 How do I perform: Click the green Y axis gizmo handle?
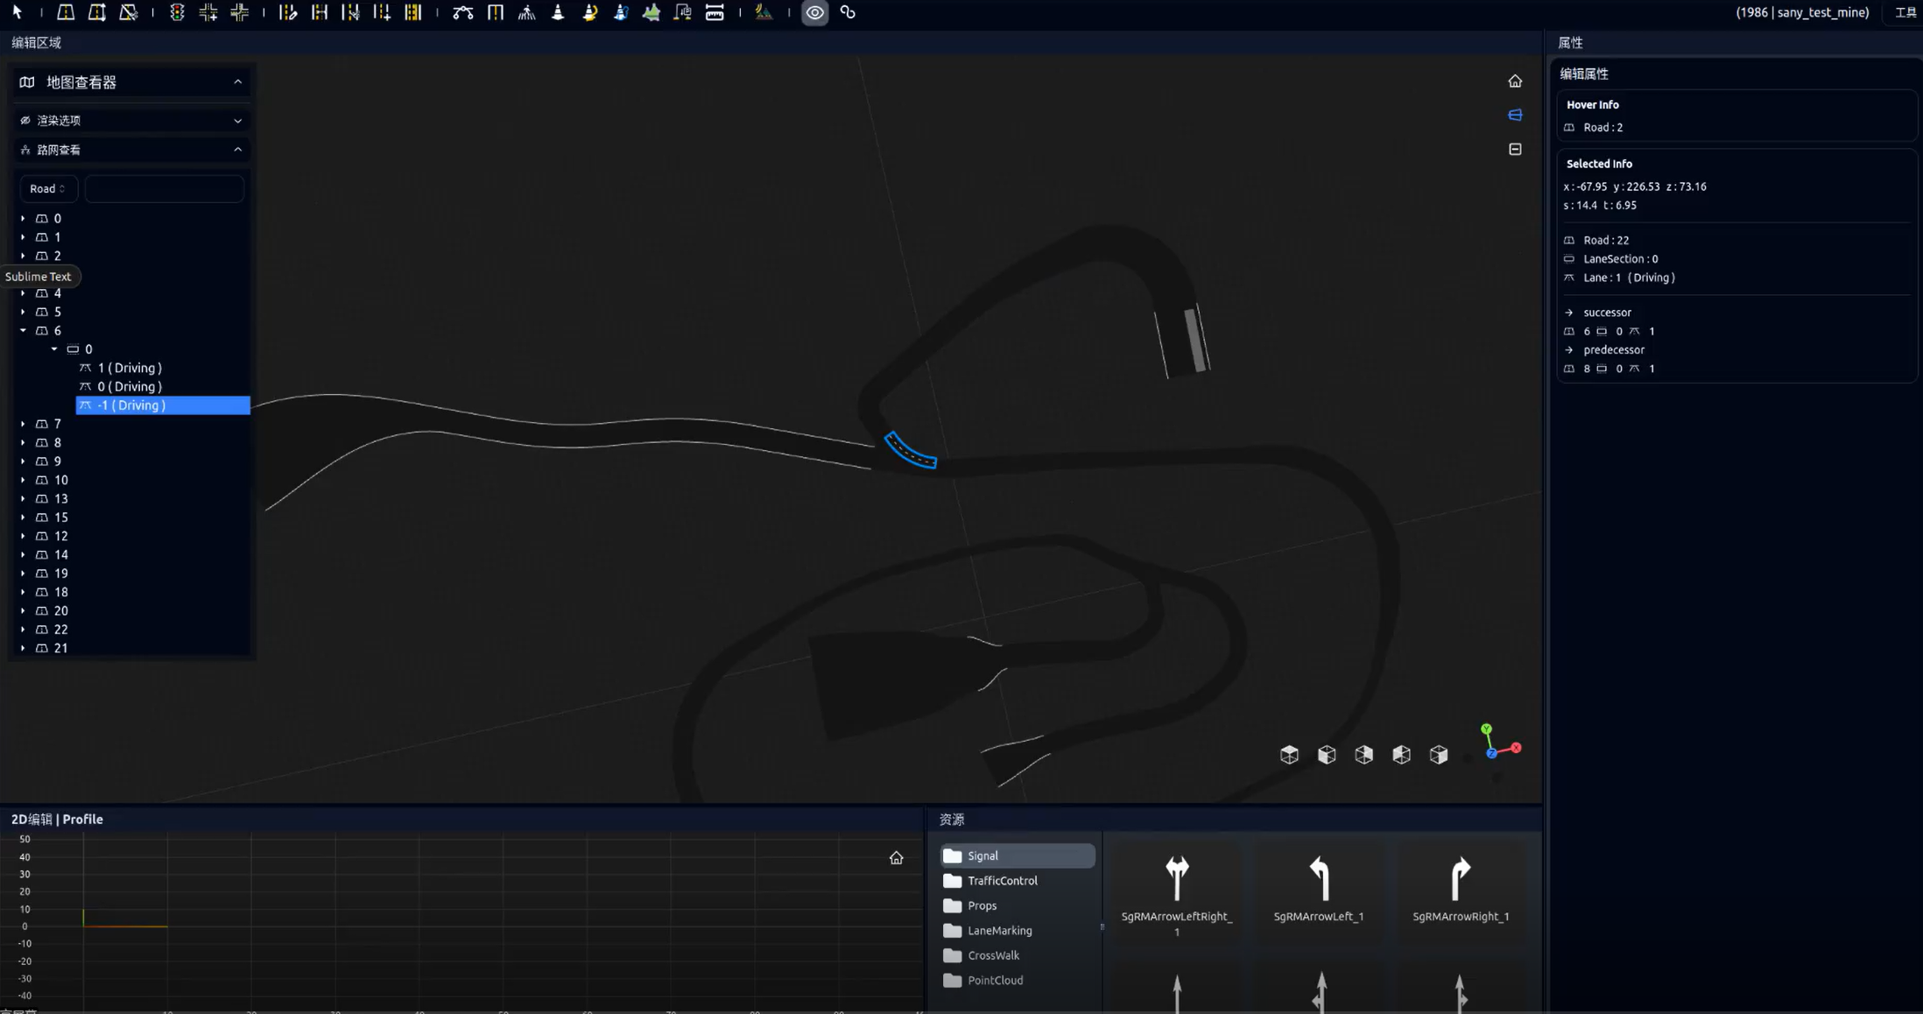(x=1486, y=729)
